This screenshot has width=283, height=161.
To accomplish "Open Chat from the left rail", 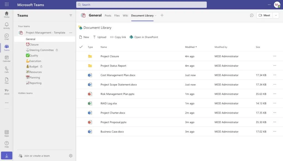I will pyautogui.click(x=7, y=37).
